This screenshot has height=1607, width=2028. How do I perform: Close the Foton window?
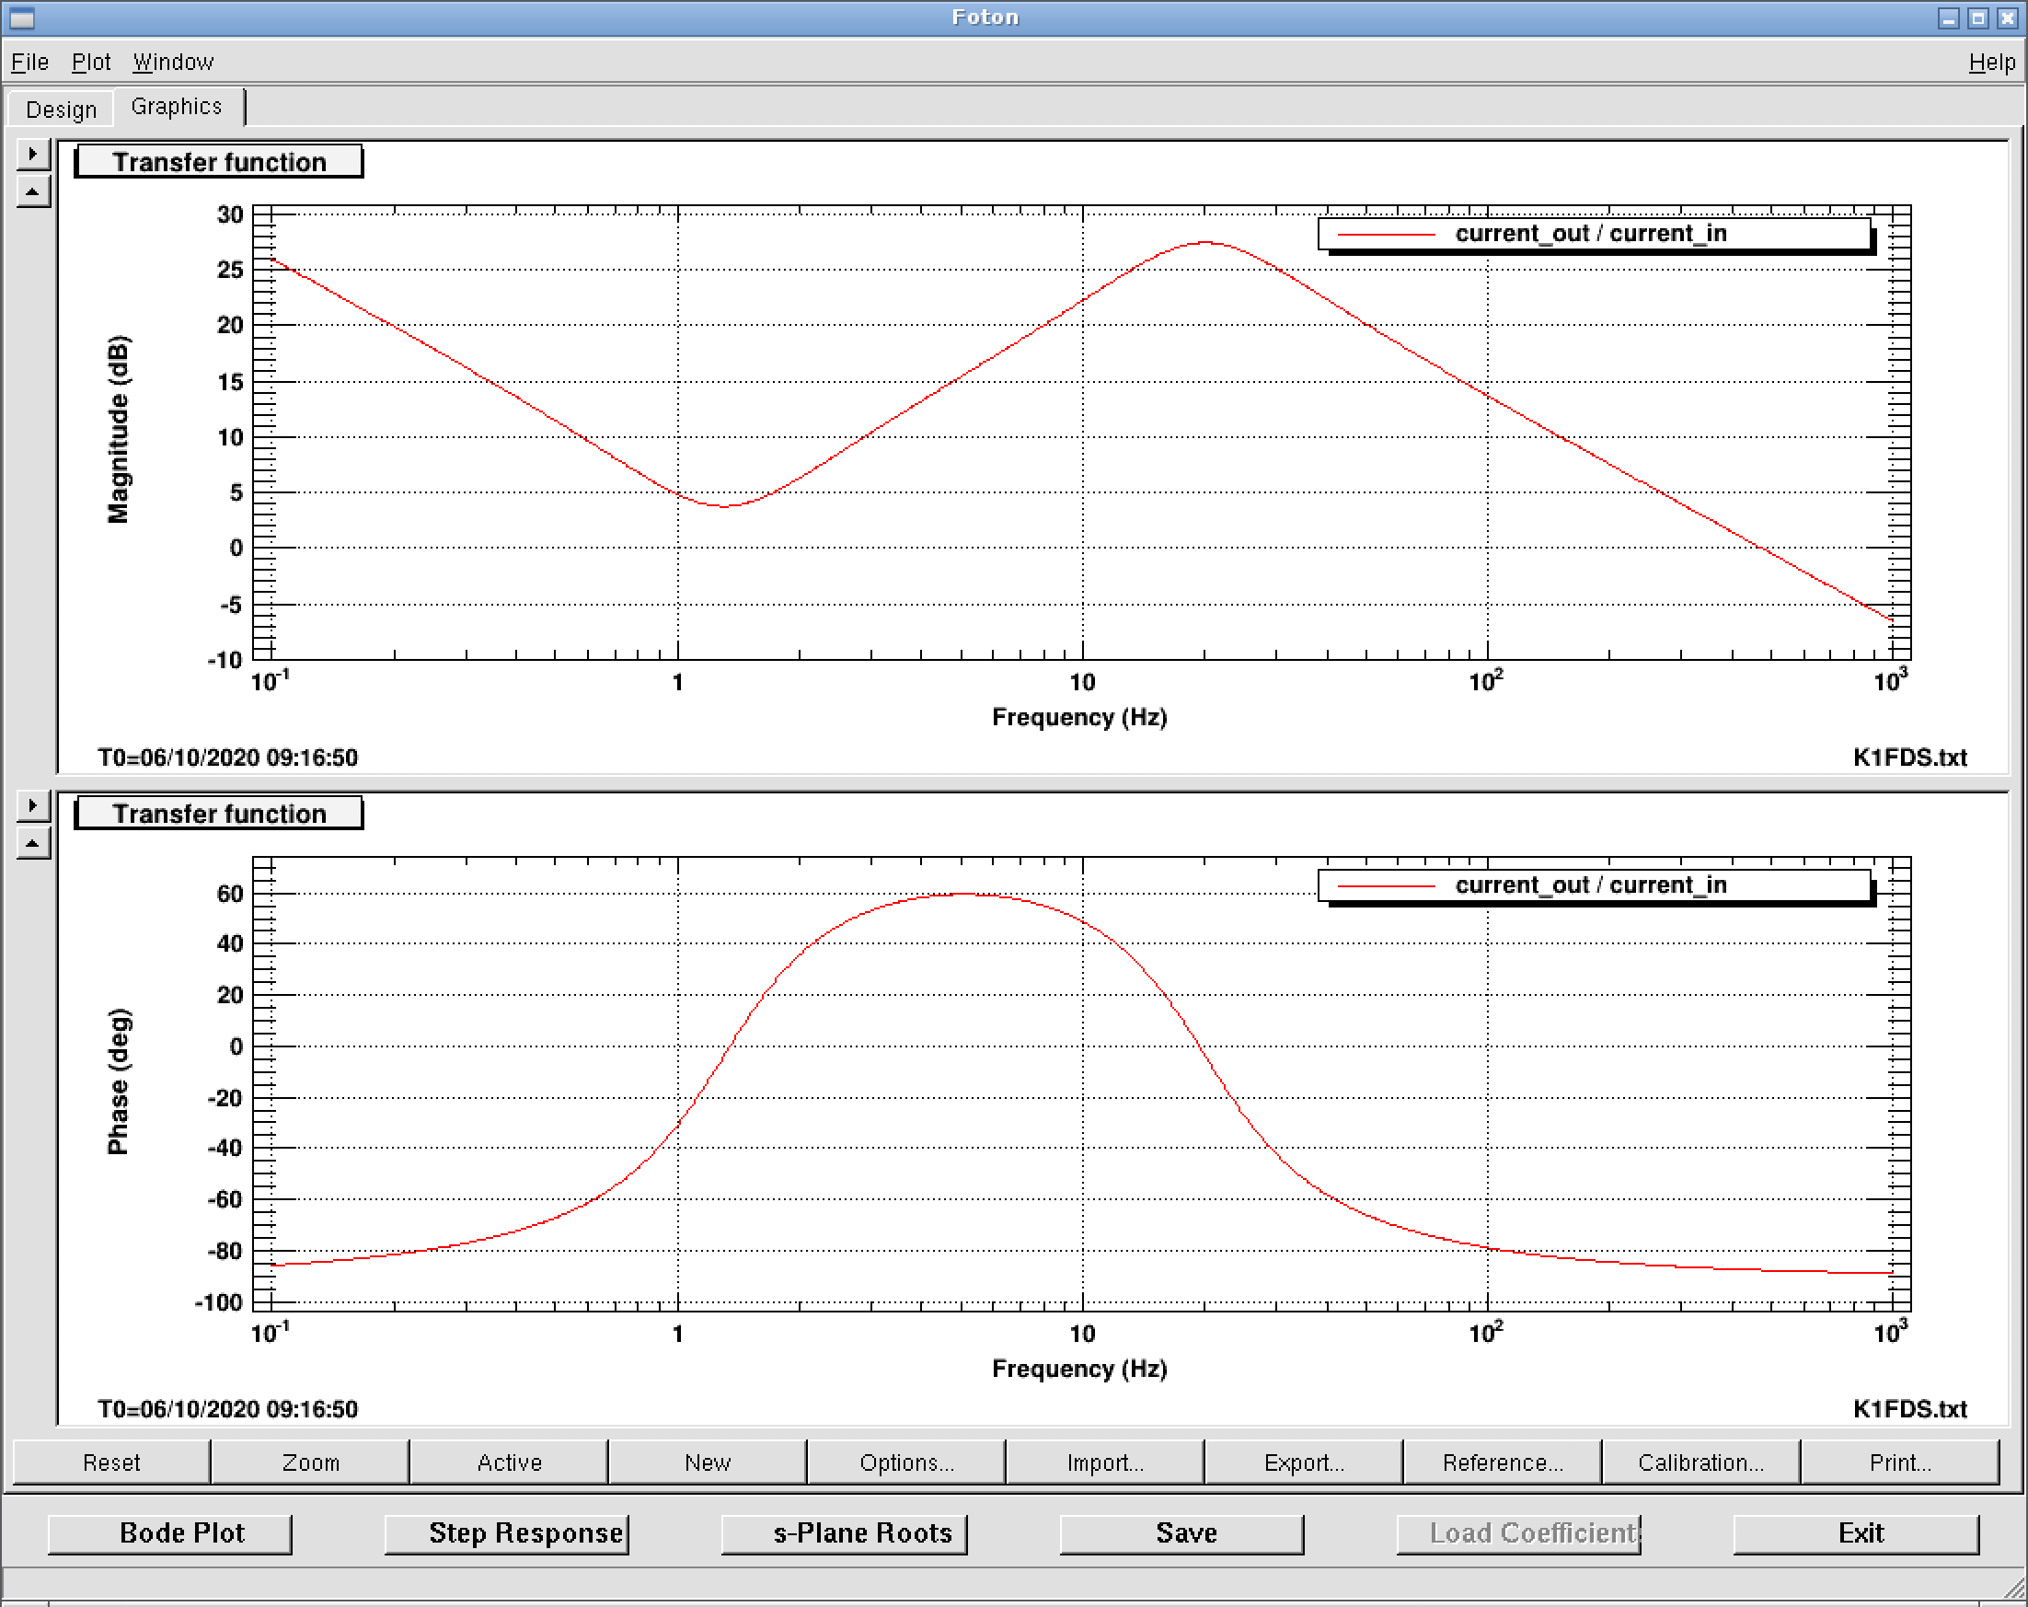(x=2008, y=17)
